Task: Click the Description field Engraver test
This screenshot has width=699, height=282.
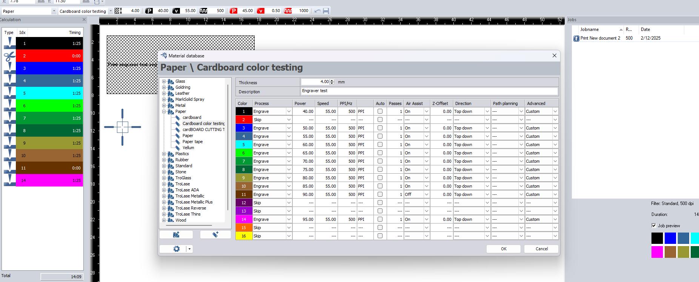Action: (x=429, y=91)
